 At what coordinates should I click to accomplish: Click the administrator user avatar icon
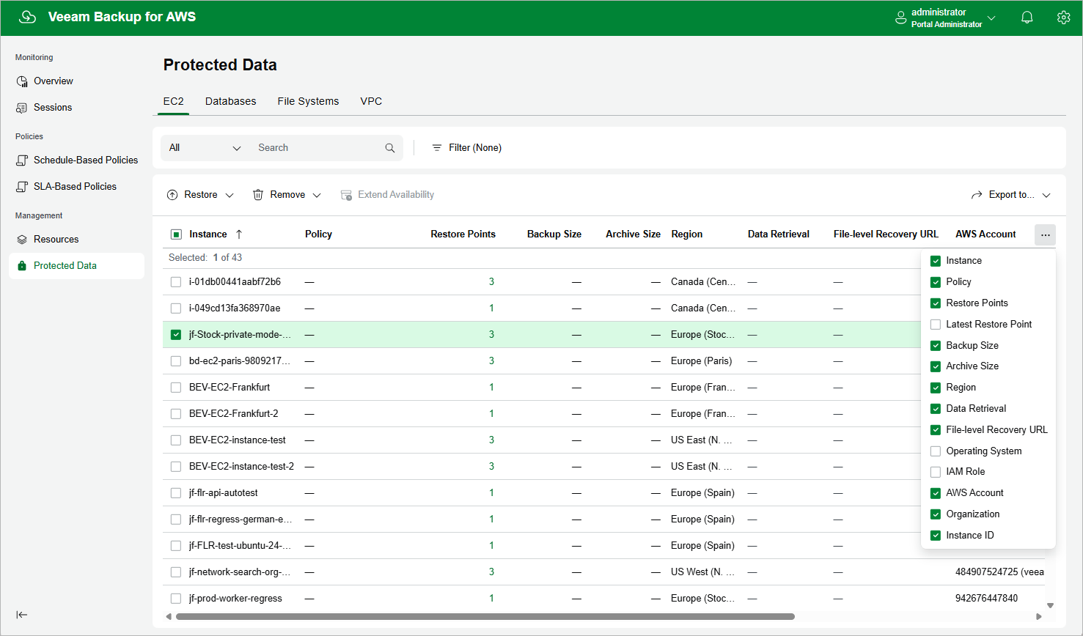pos(901,18)
